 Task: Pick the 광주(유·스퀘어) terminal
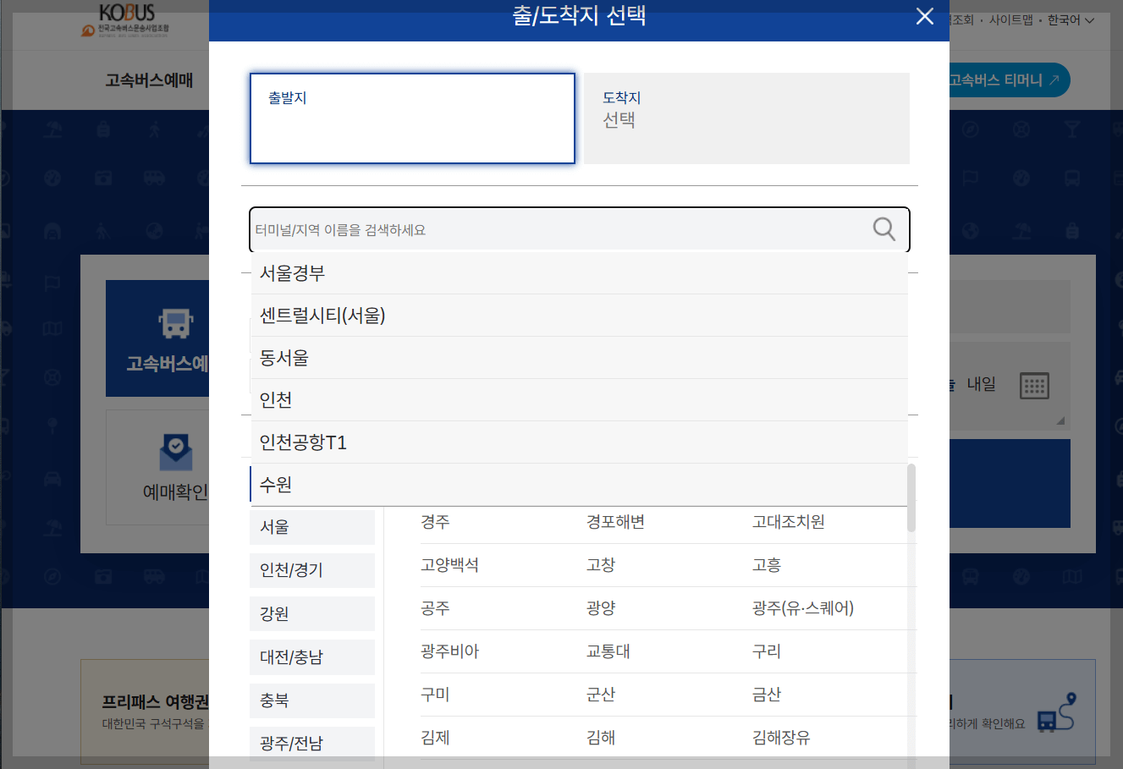click(803, 608)
